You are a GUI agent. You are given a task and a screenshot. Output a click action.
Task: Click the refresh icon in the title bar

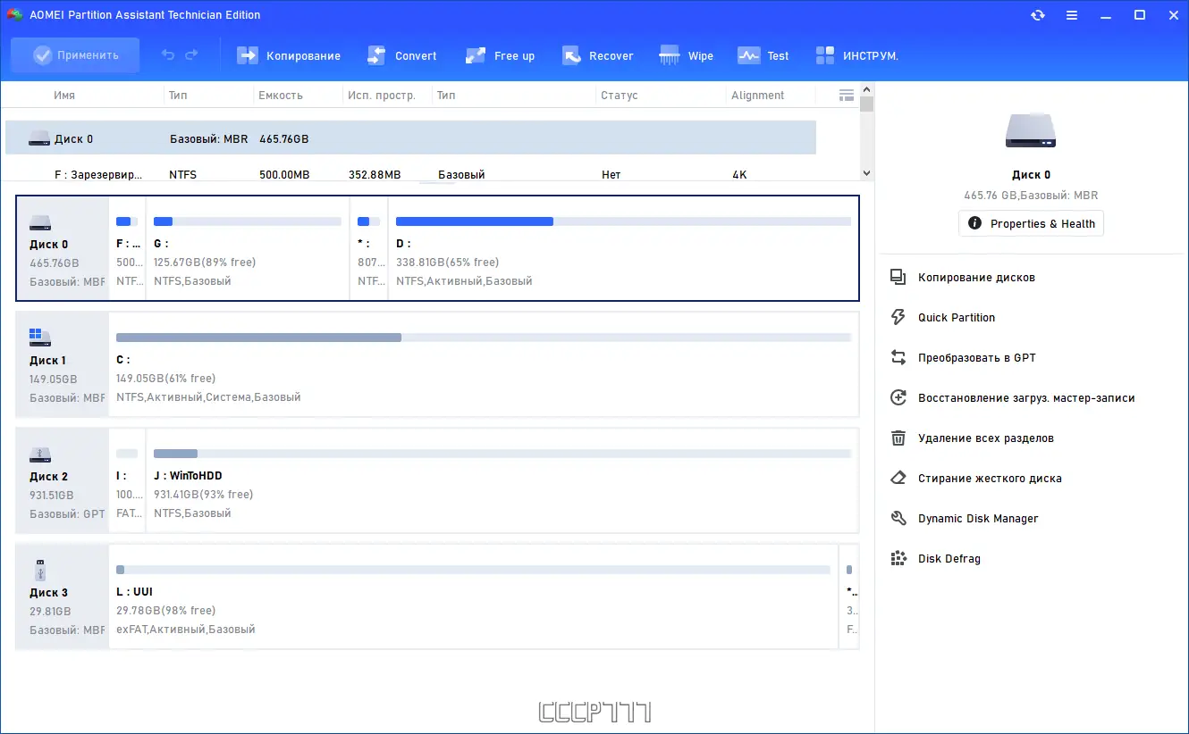click(1037, 14)
